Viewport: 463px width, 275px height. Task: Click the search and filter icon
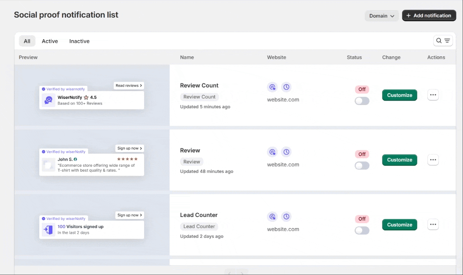(443, 41)
